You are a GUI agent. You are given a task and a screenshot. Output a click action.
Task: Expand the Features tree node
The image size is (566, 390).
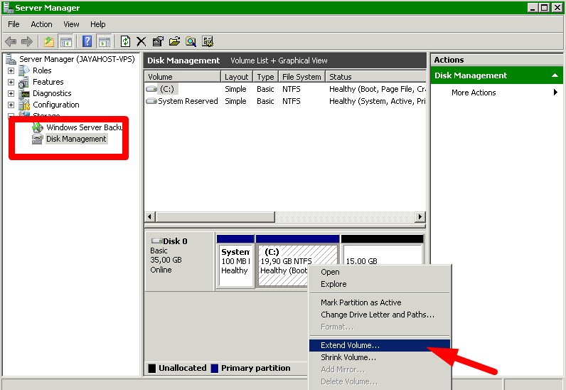[x=11, y=82]
